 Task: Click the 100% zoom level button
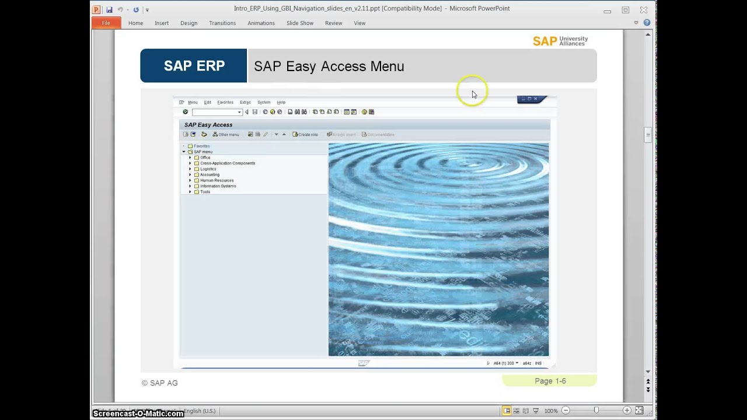(551, 411)
